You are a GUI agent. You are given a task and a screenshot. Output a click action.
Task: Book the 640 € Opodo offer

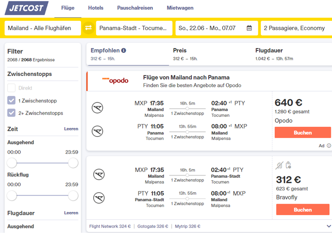(x=303, y=133)
